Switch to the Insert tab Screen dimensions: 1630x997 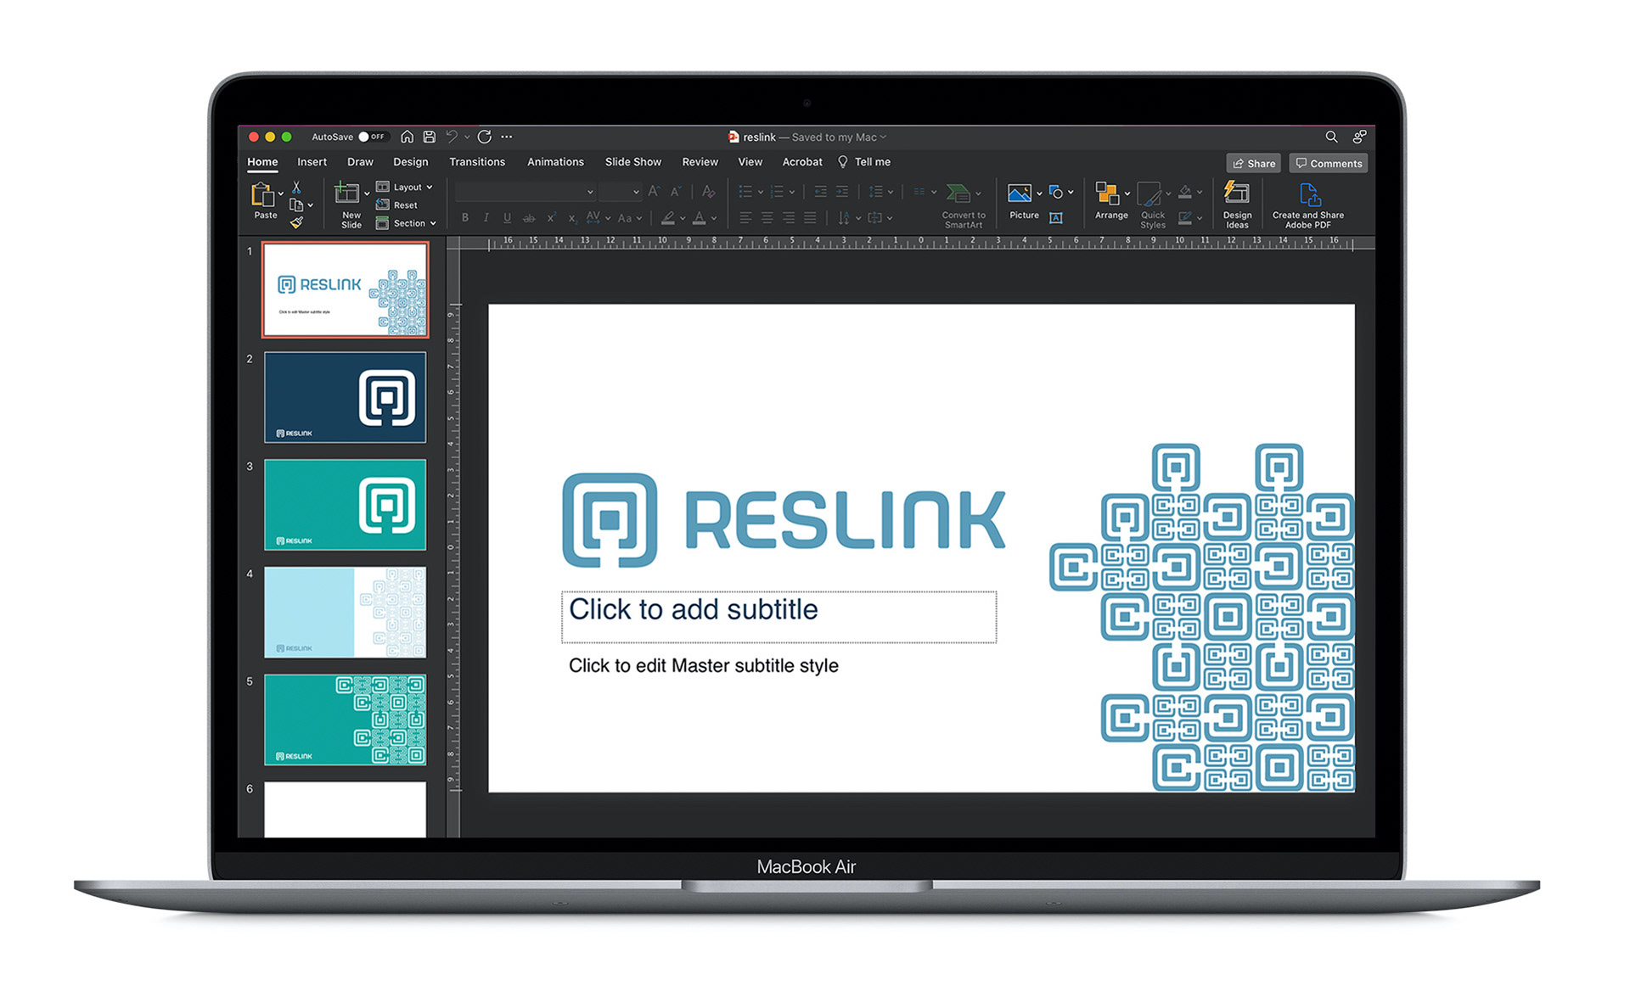[x=312, y=162]
